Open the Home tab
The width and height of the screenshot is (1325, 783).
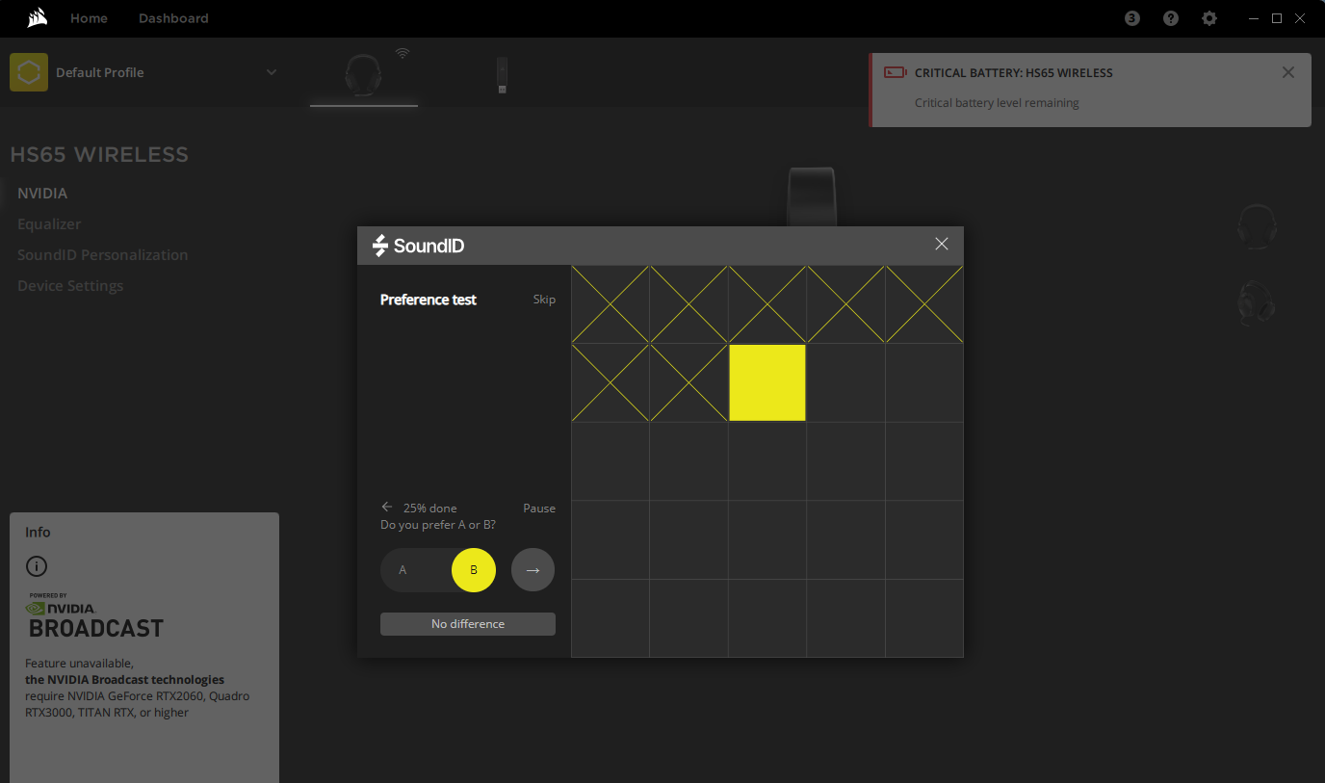89,18
